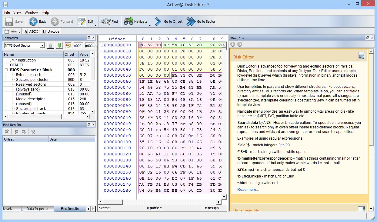Open Find with the magnifier icon
This screenshot has height=222, width=377.
(109, 22)
